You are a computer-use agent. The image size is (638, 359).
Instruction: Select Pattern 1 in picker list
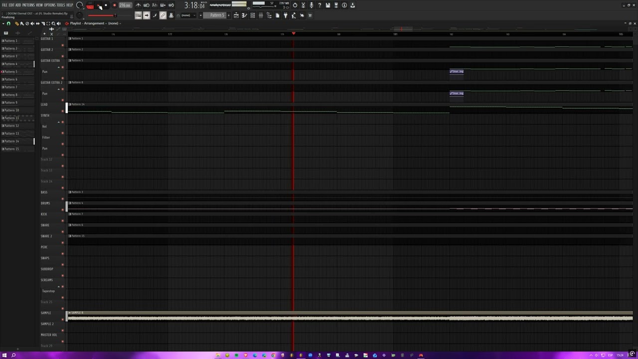pyautogui.click(x=17, y=41)
